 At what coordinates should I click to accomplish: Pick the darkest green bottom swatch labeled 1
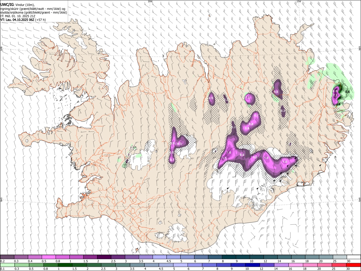pyautogui.click(x=65, y=265)
